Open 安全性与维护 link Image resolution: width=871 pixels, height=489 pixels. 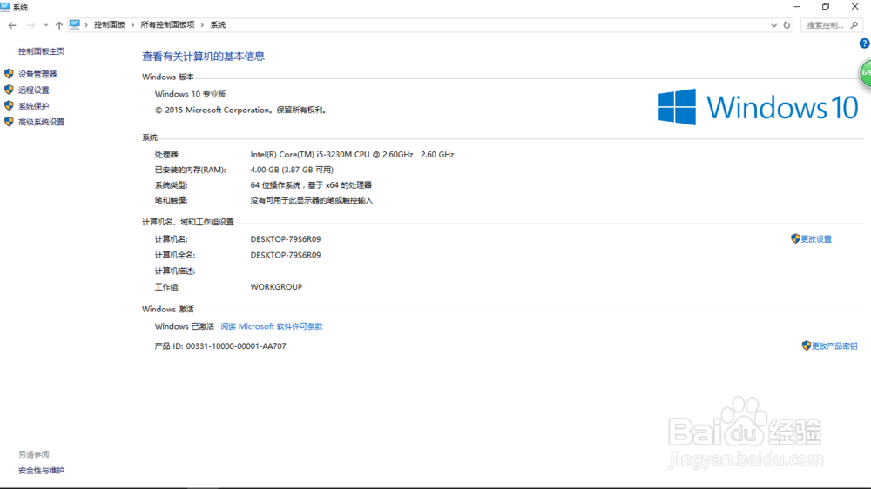[x=41, y=470]
